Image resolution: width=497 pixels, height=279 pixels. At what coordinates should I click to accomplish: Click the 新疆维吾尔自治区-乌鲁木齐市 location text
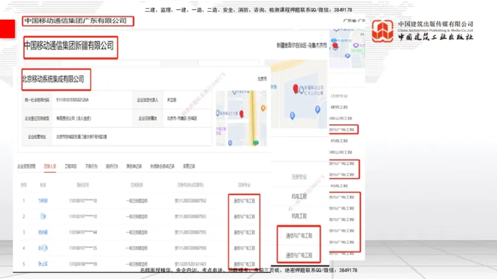[x=301, y=45]
